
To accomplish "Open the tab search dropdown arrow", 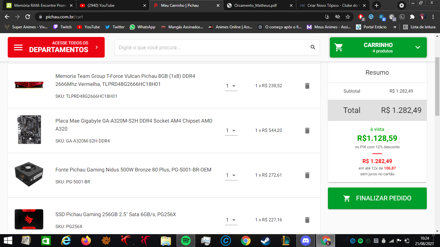I will click(x=402, y=5).
